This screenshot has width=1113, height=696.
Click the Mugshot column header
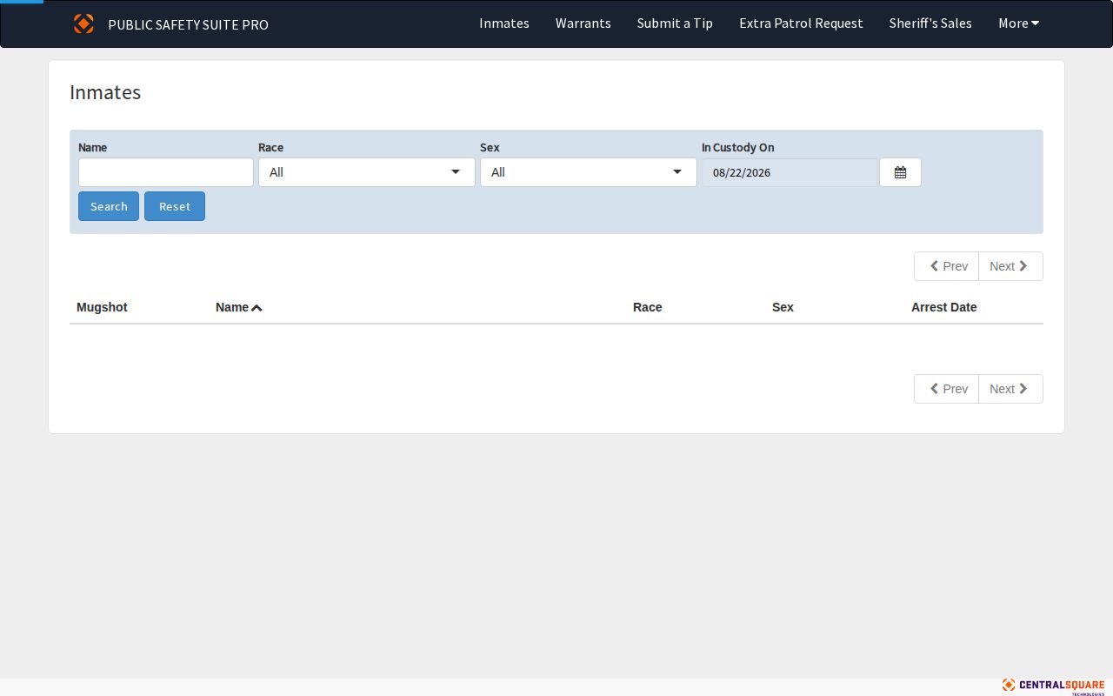tap(102, 307)
